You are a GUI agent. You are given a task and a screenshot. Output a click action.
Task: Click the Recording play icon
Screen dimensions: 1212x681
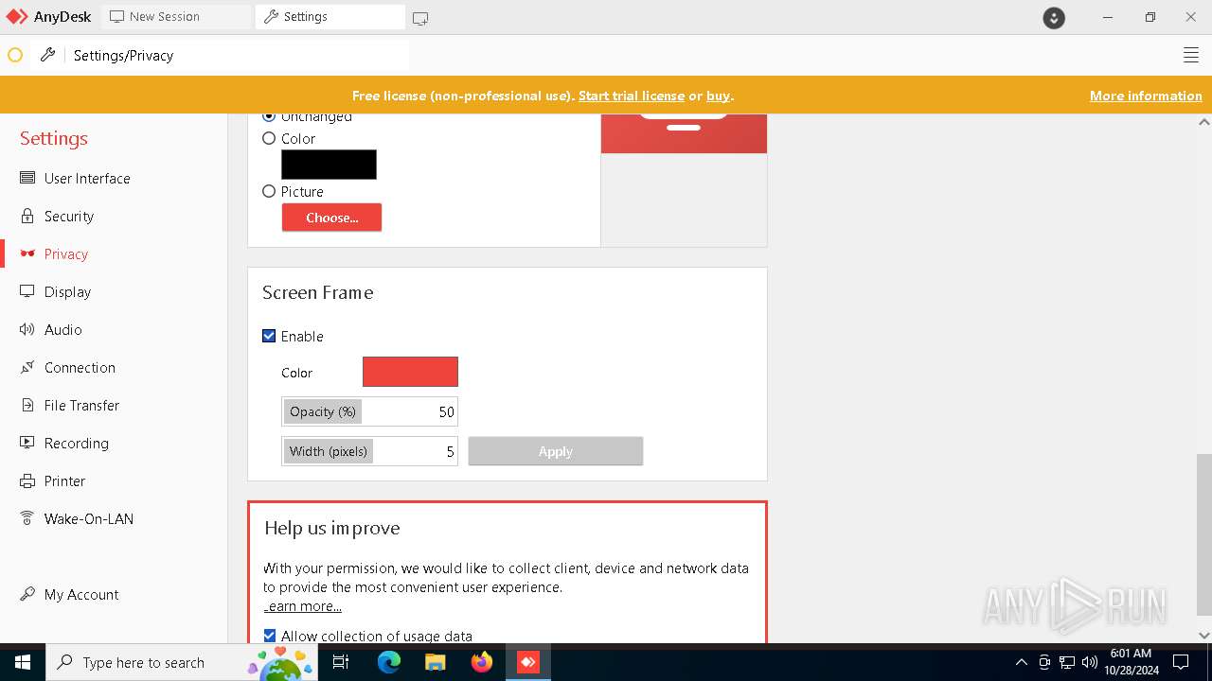click(27, 443)
